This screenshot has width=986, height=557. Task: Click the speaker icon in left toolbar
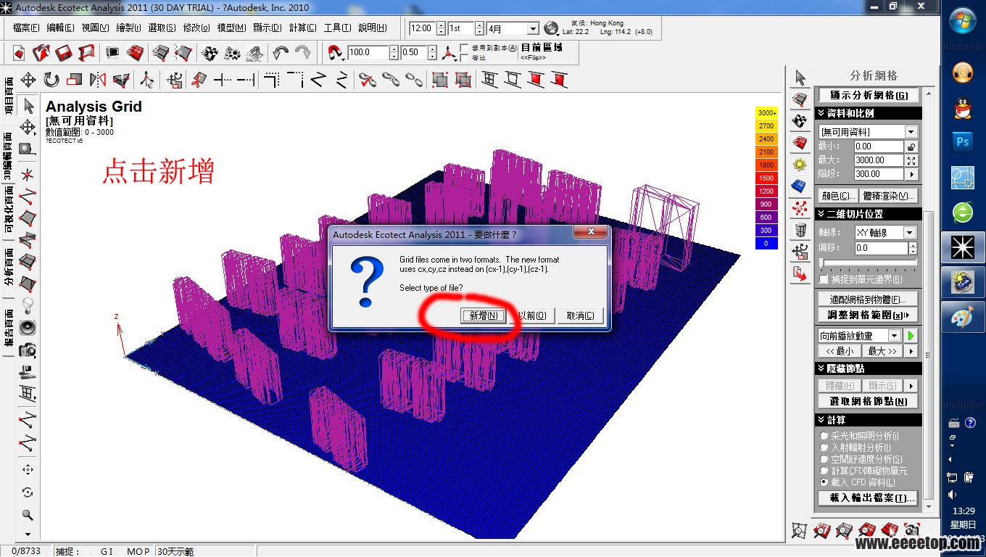pyautogui.click(x=28, y=327)
